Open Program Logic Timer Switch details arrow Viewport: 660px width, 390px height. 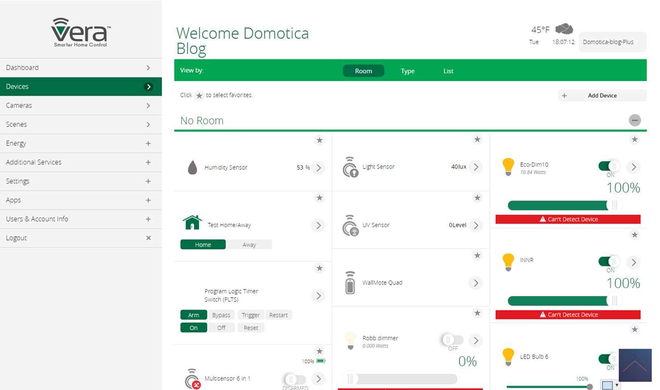click(x=318, y=296)
